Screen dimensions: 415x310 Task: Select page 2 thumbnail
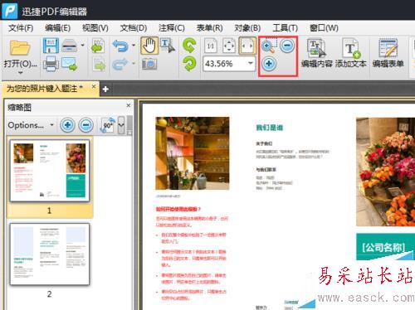50,254
